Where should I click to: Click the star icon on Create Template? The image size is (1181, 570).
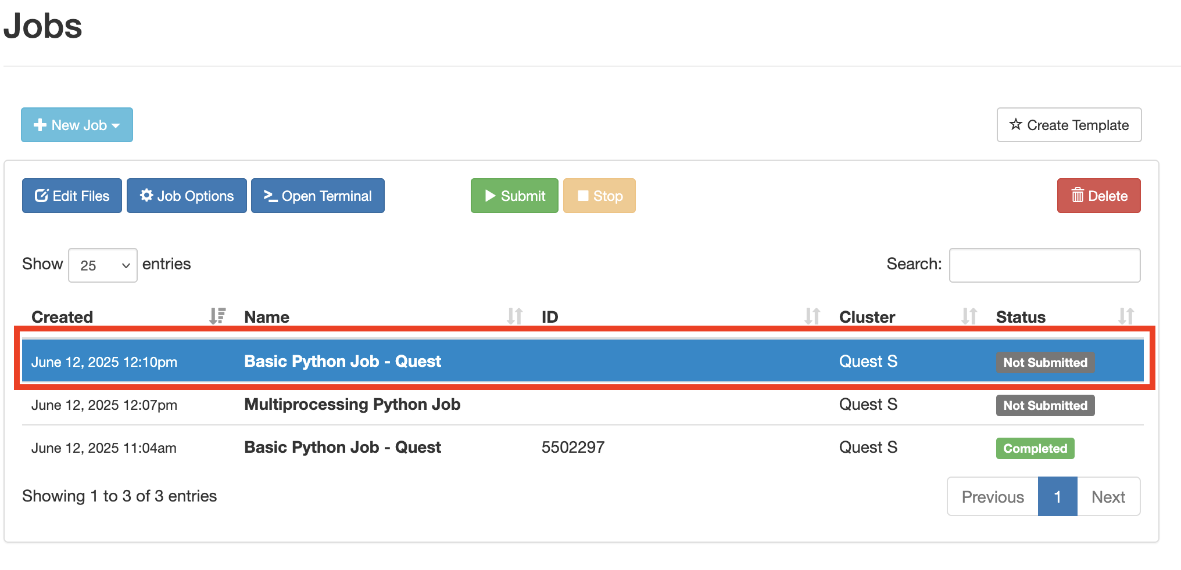(x=1016, y=125)
